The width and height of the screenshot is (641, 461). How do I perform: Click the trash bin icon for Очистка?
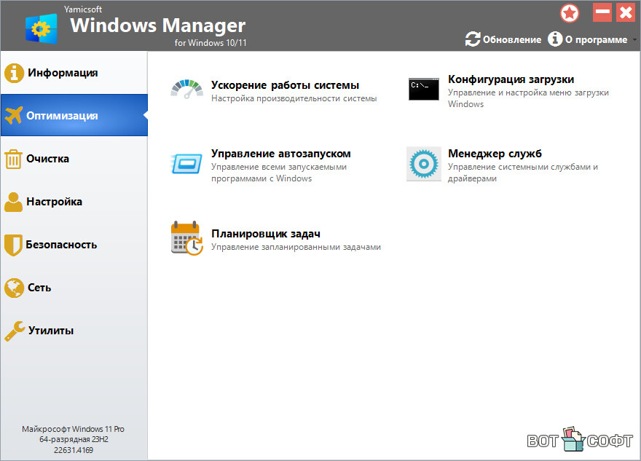coord(13,159)
